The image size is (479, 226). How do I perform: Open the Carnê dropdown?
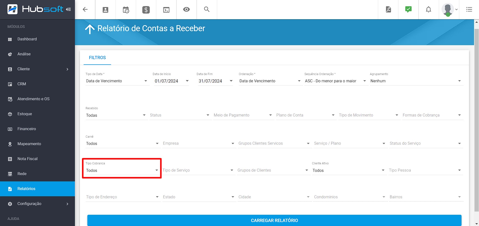coord(123,143)
